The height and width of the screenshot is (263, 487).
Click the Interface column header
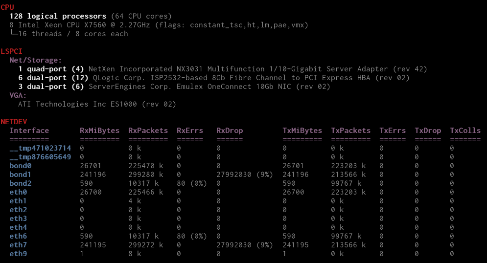click(x=29, y=131)
